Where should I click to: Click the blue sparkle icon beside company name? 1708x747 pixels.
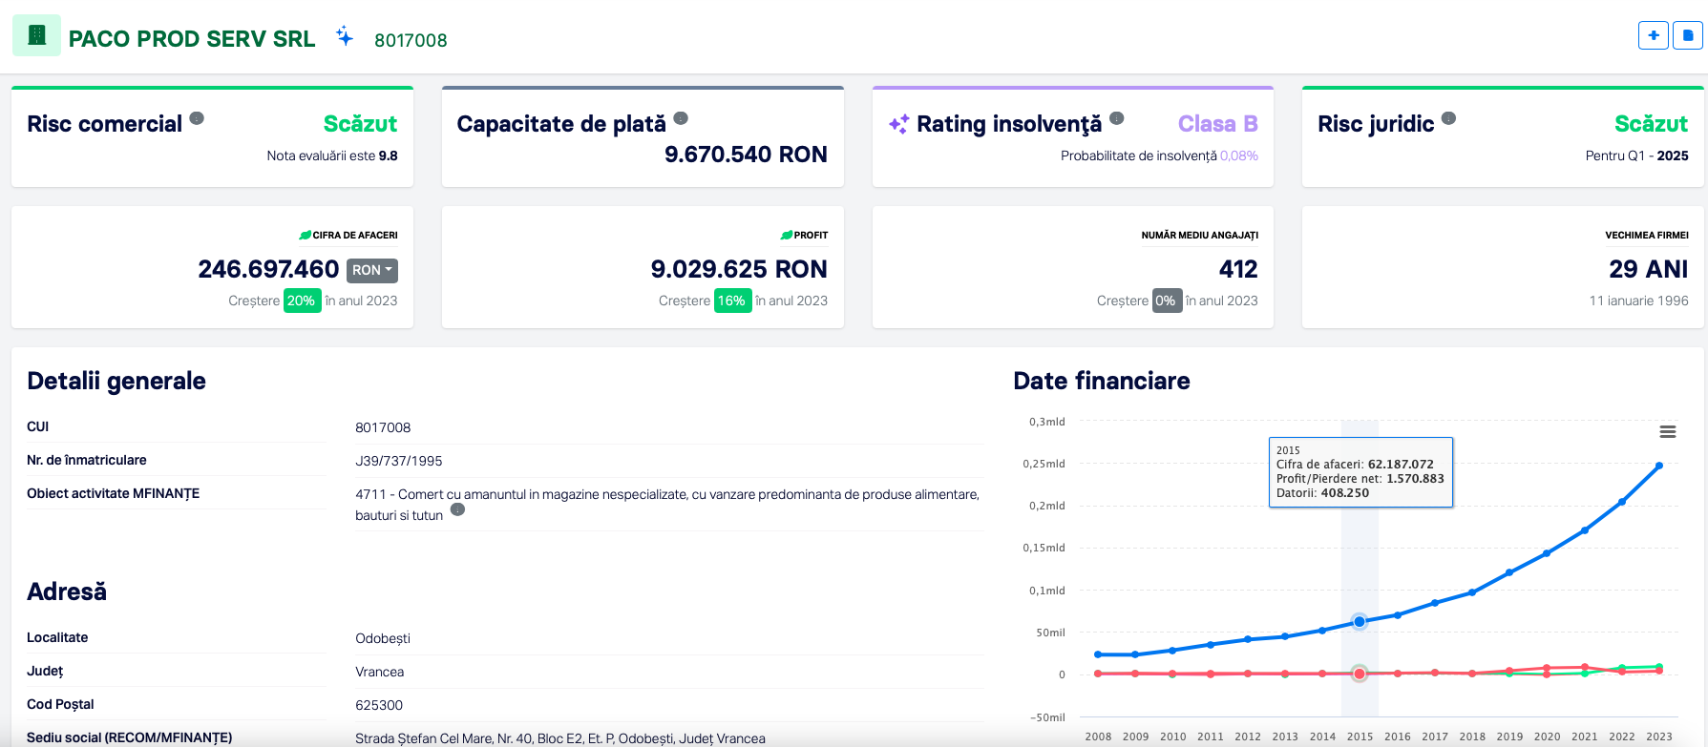coord(345,36)
